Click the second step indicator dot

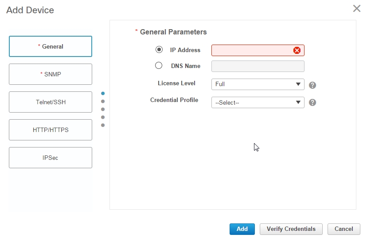(103, 101)
